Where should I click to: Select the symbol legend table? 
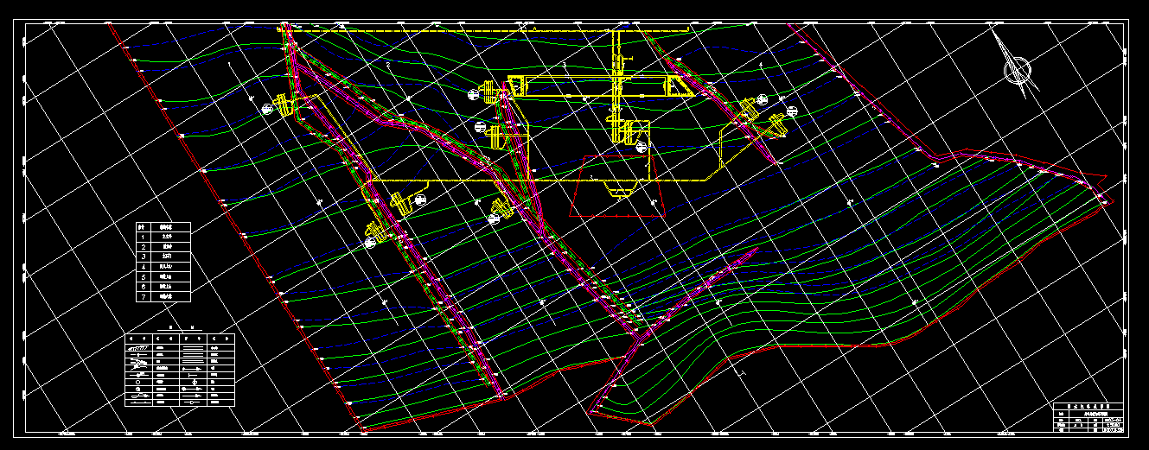point(180,370)
